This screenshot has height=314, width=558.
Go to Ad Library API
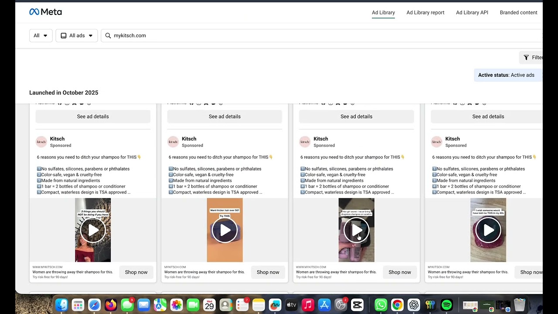472,13
